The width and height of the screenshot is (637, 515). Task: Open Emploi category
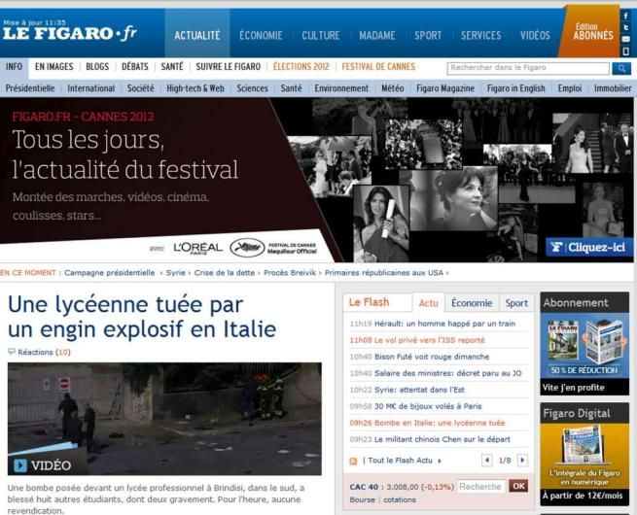(570, 88)
